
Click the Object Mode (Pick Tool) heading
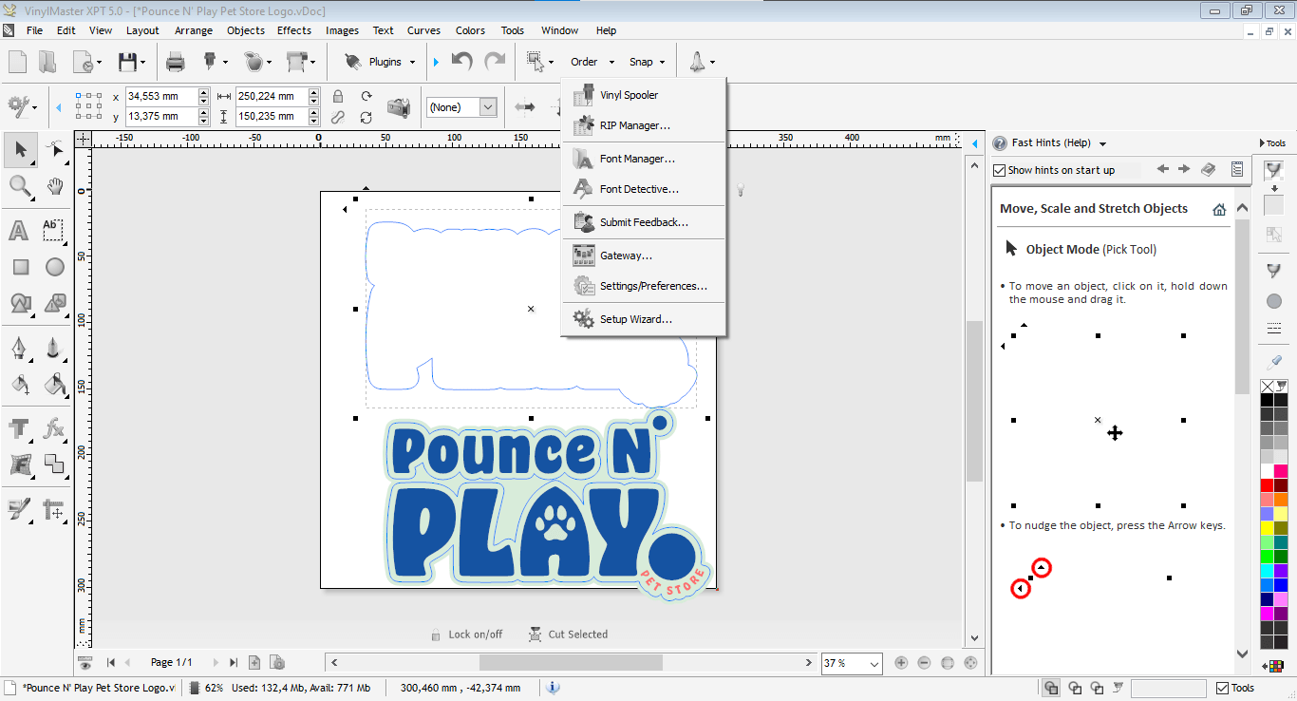coord(1091,250)
